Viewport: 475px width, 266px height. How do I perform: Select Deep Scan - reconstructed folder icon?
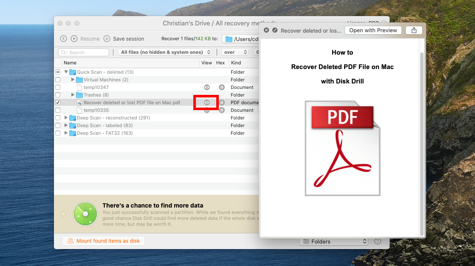tap(72, 118)
